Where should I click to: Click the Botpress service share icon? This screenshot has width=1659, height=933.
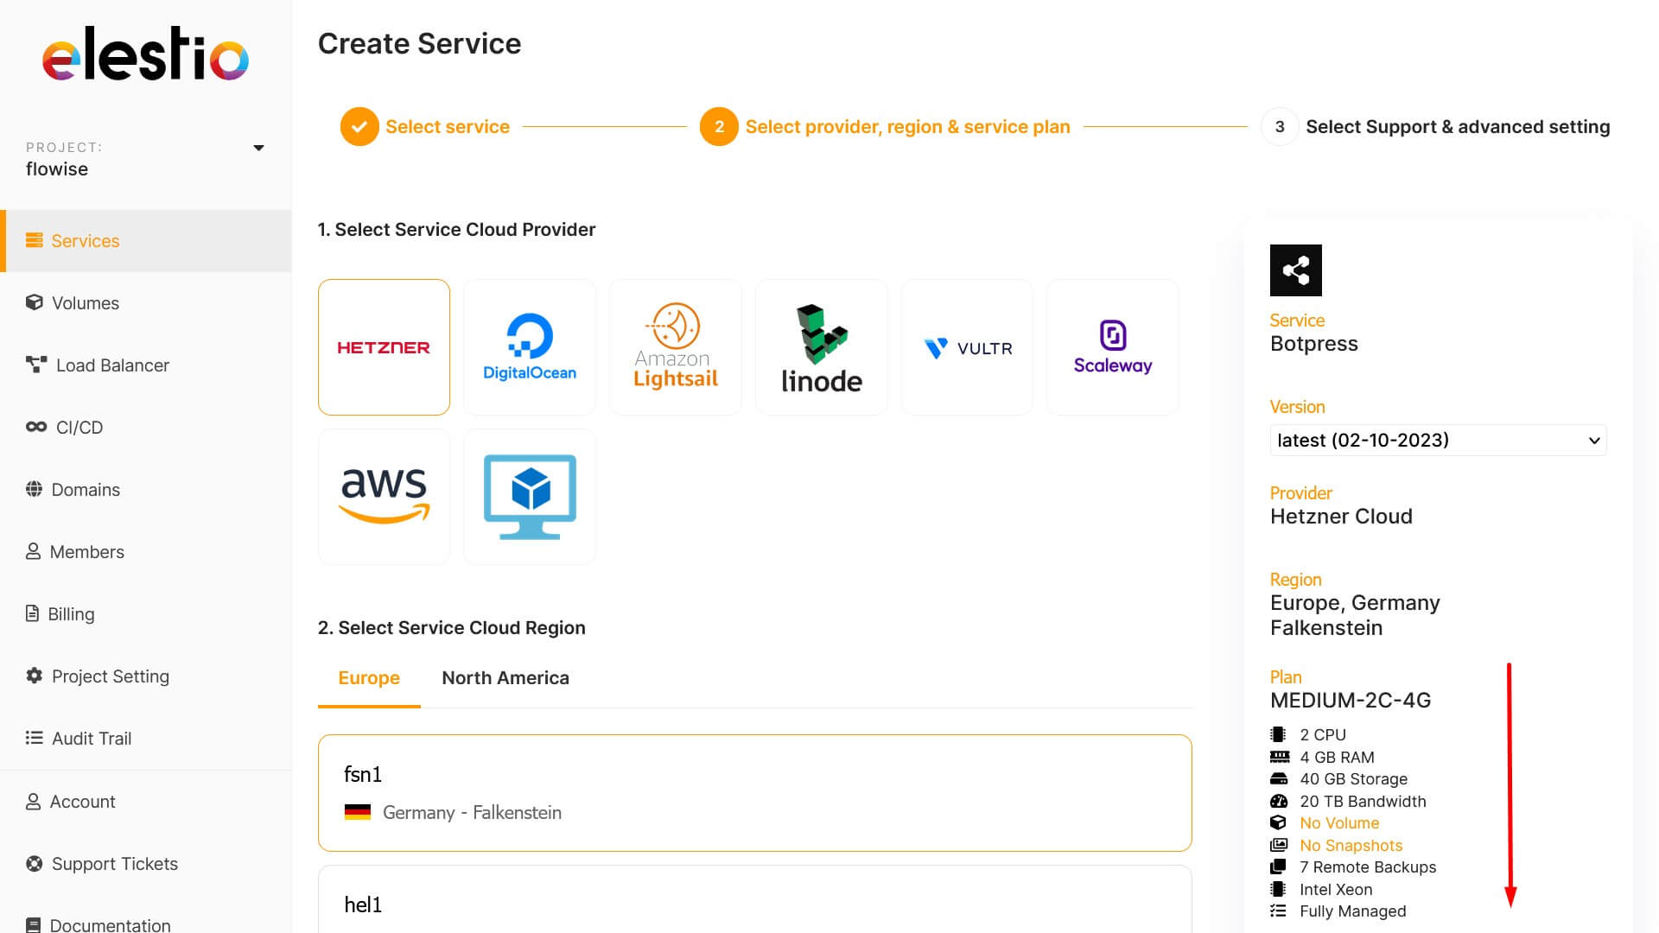(1295, 270)
